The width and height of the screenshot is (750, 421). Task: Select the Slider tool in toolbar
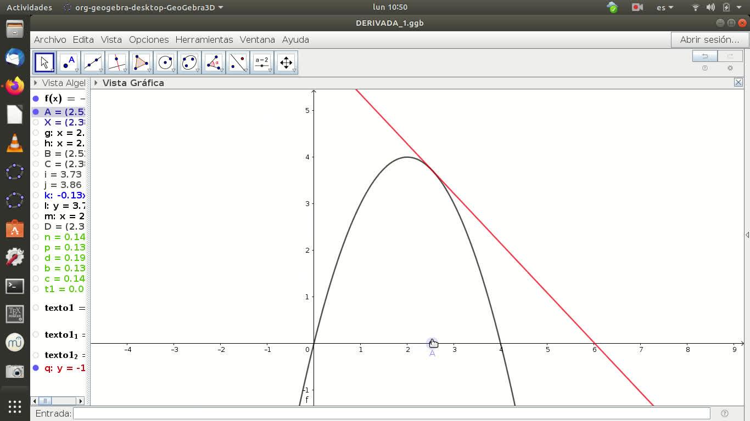262,62
